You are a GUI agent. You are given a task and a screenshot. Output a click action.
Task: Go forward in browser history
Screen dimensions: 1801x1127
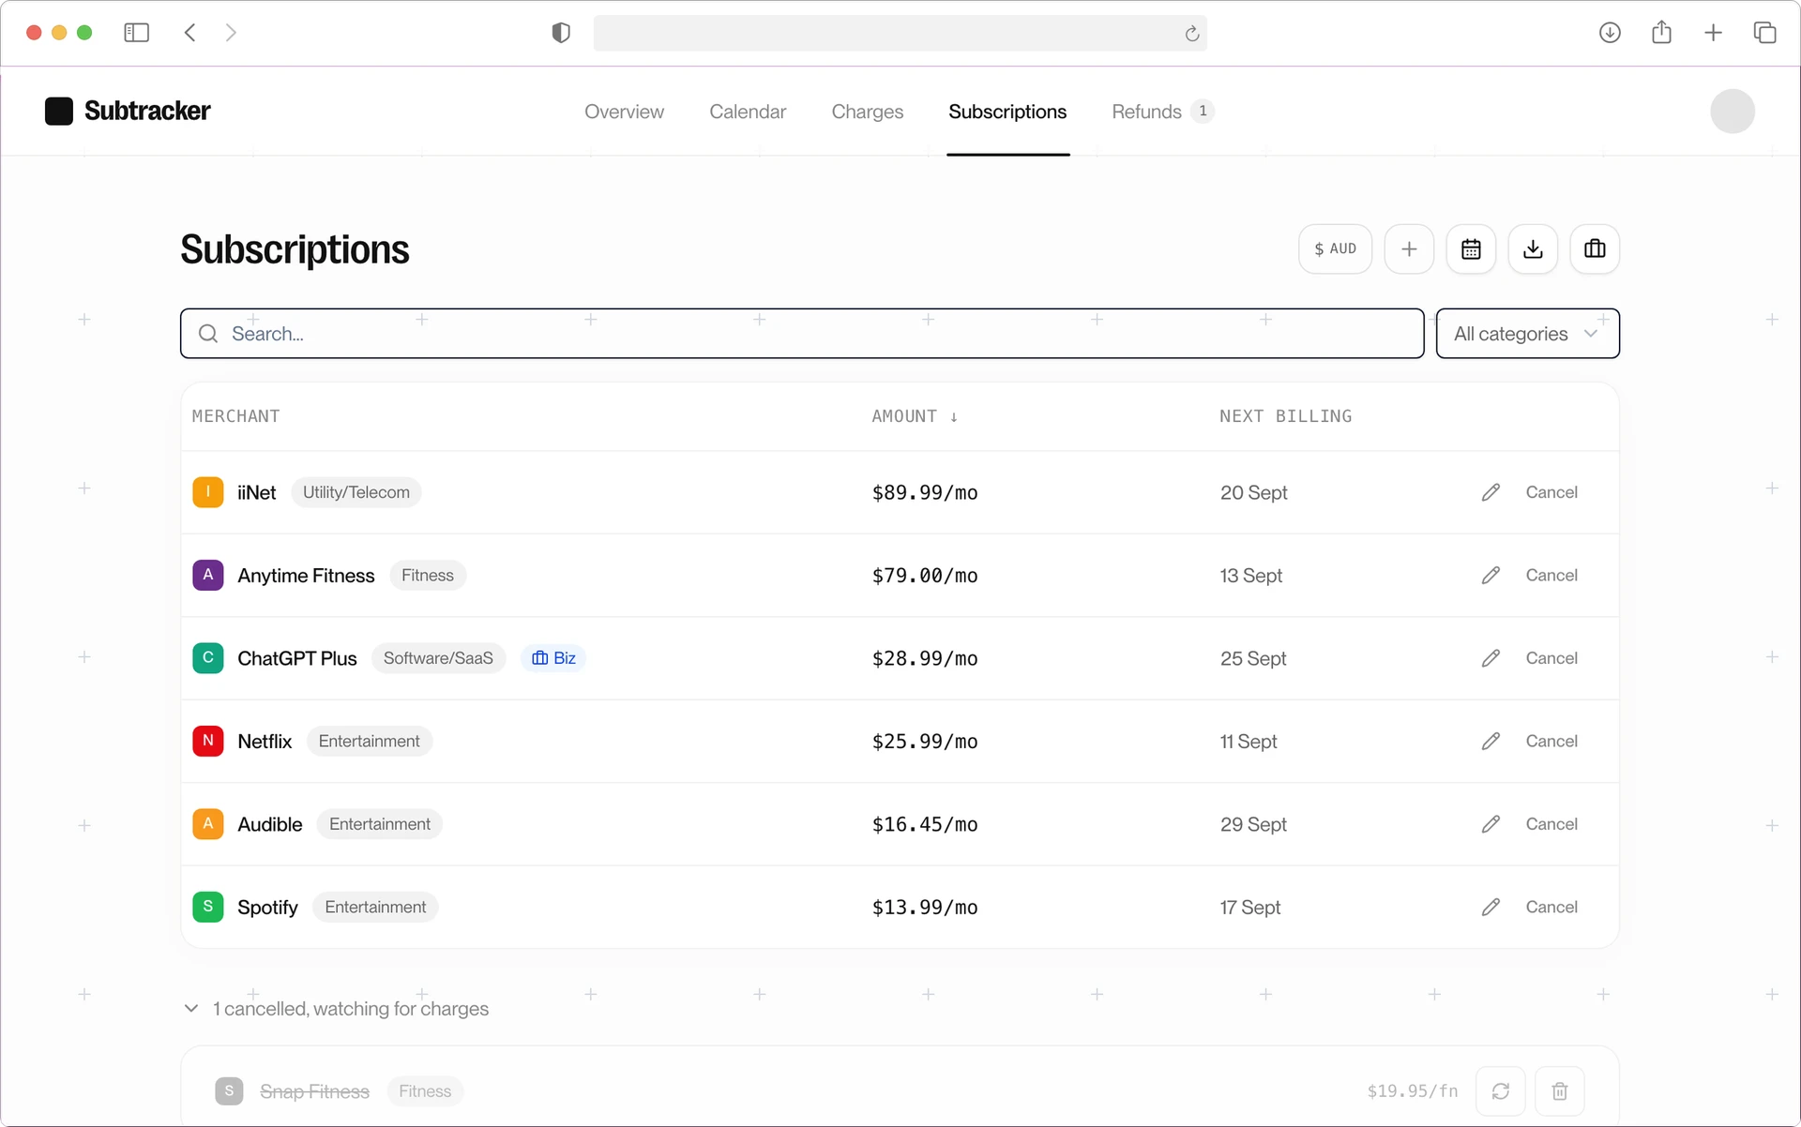(231, 33)
